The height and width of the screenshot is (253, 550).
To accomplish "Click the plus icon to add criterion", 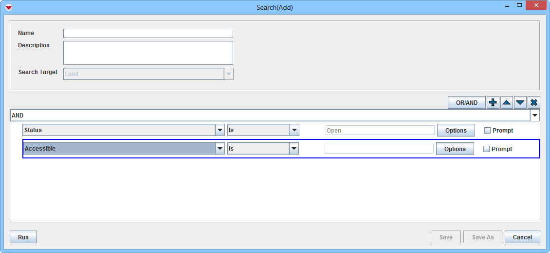I will click(x=493, y=103).
